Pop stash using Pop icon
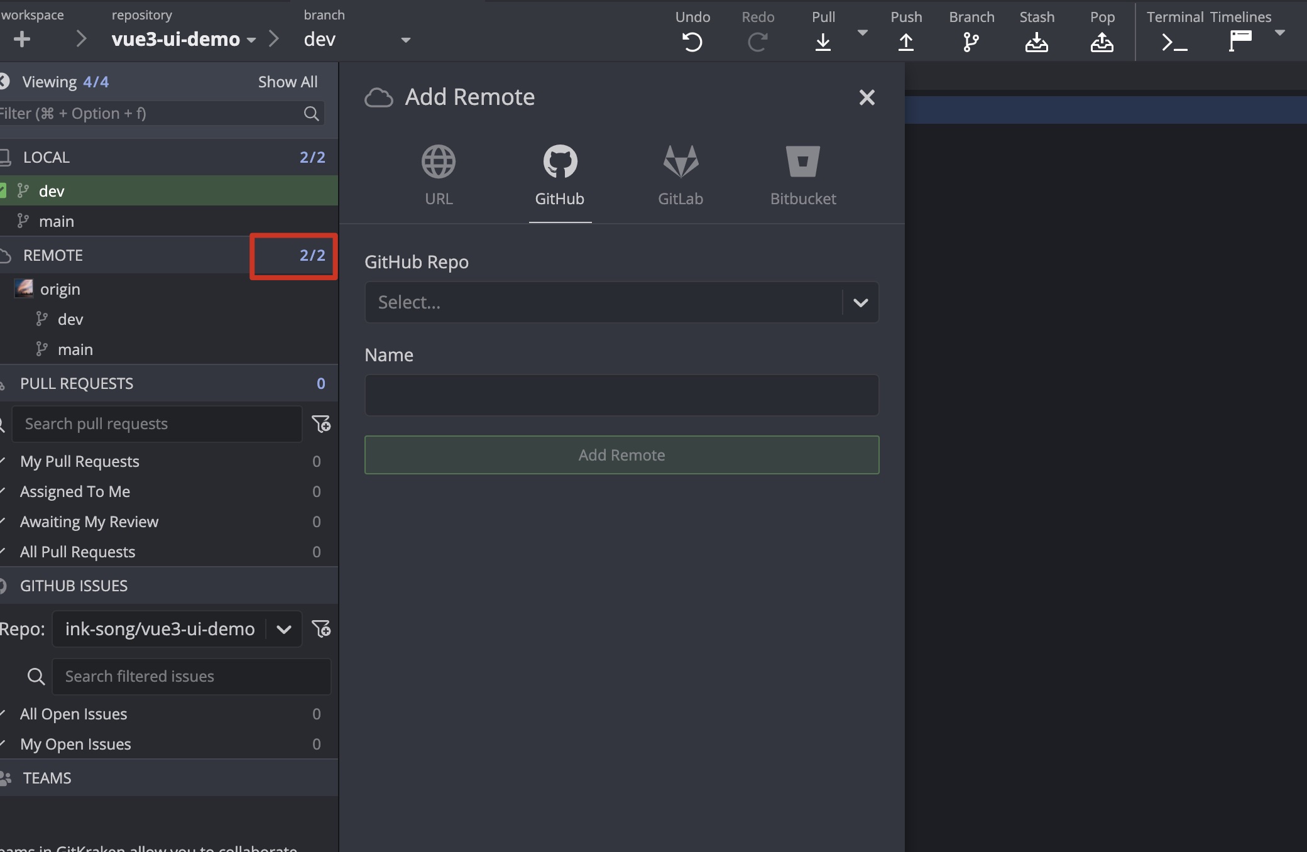This screenshot has height=852, width=1307. point(1102,41)
